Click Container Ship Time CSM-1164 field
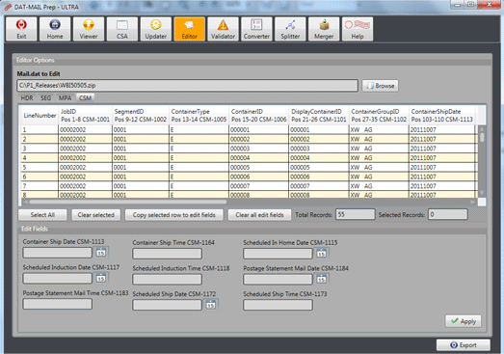Screen dimensions: 504x354 pyautogui.click(x=168, y=254)
